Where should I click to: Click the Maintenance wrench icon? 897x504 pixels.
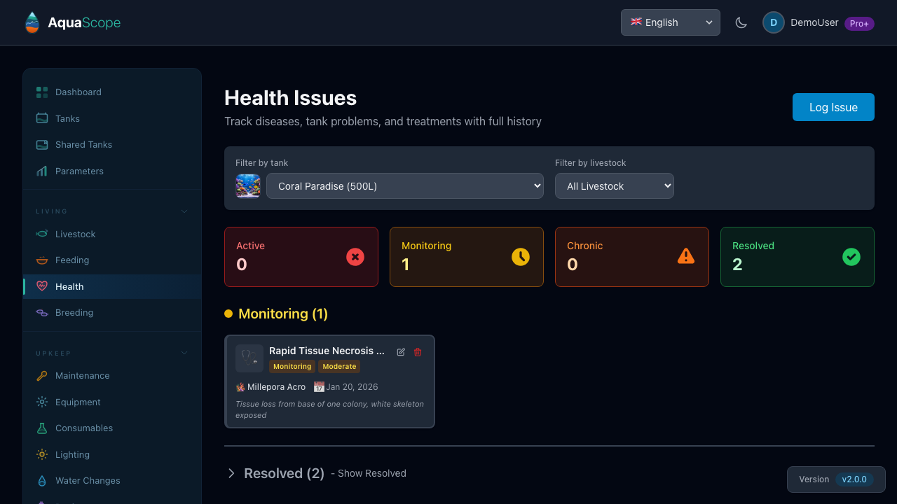point(42,376)
